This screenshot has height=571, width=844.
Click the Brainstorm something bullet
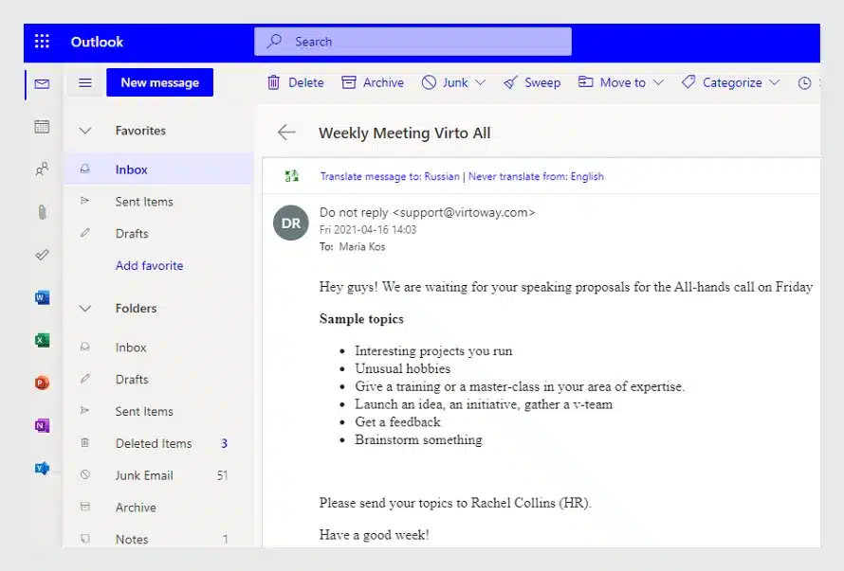tap(418, 439)
